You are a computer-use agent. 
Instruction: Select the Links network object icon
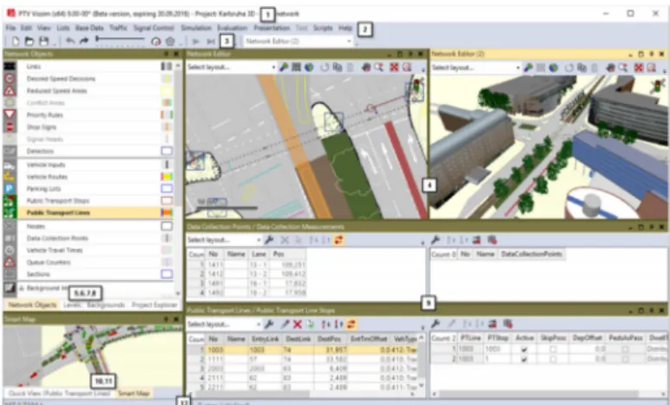[x=10, y=67]
